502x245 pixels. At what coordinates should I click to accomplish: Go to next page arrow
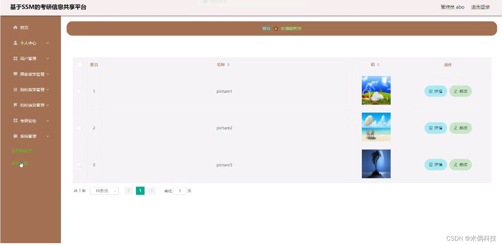coord(151,191)
